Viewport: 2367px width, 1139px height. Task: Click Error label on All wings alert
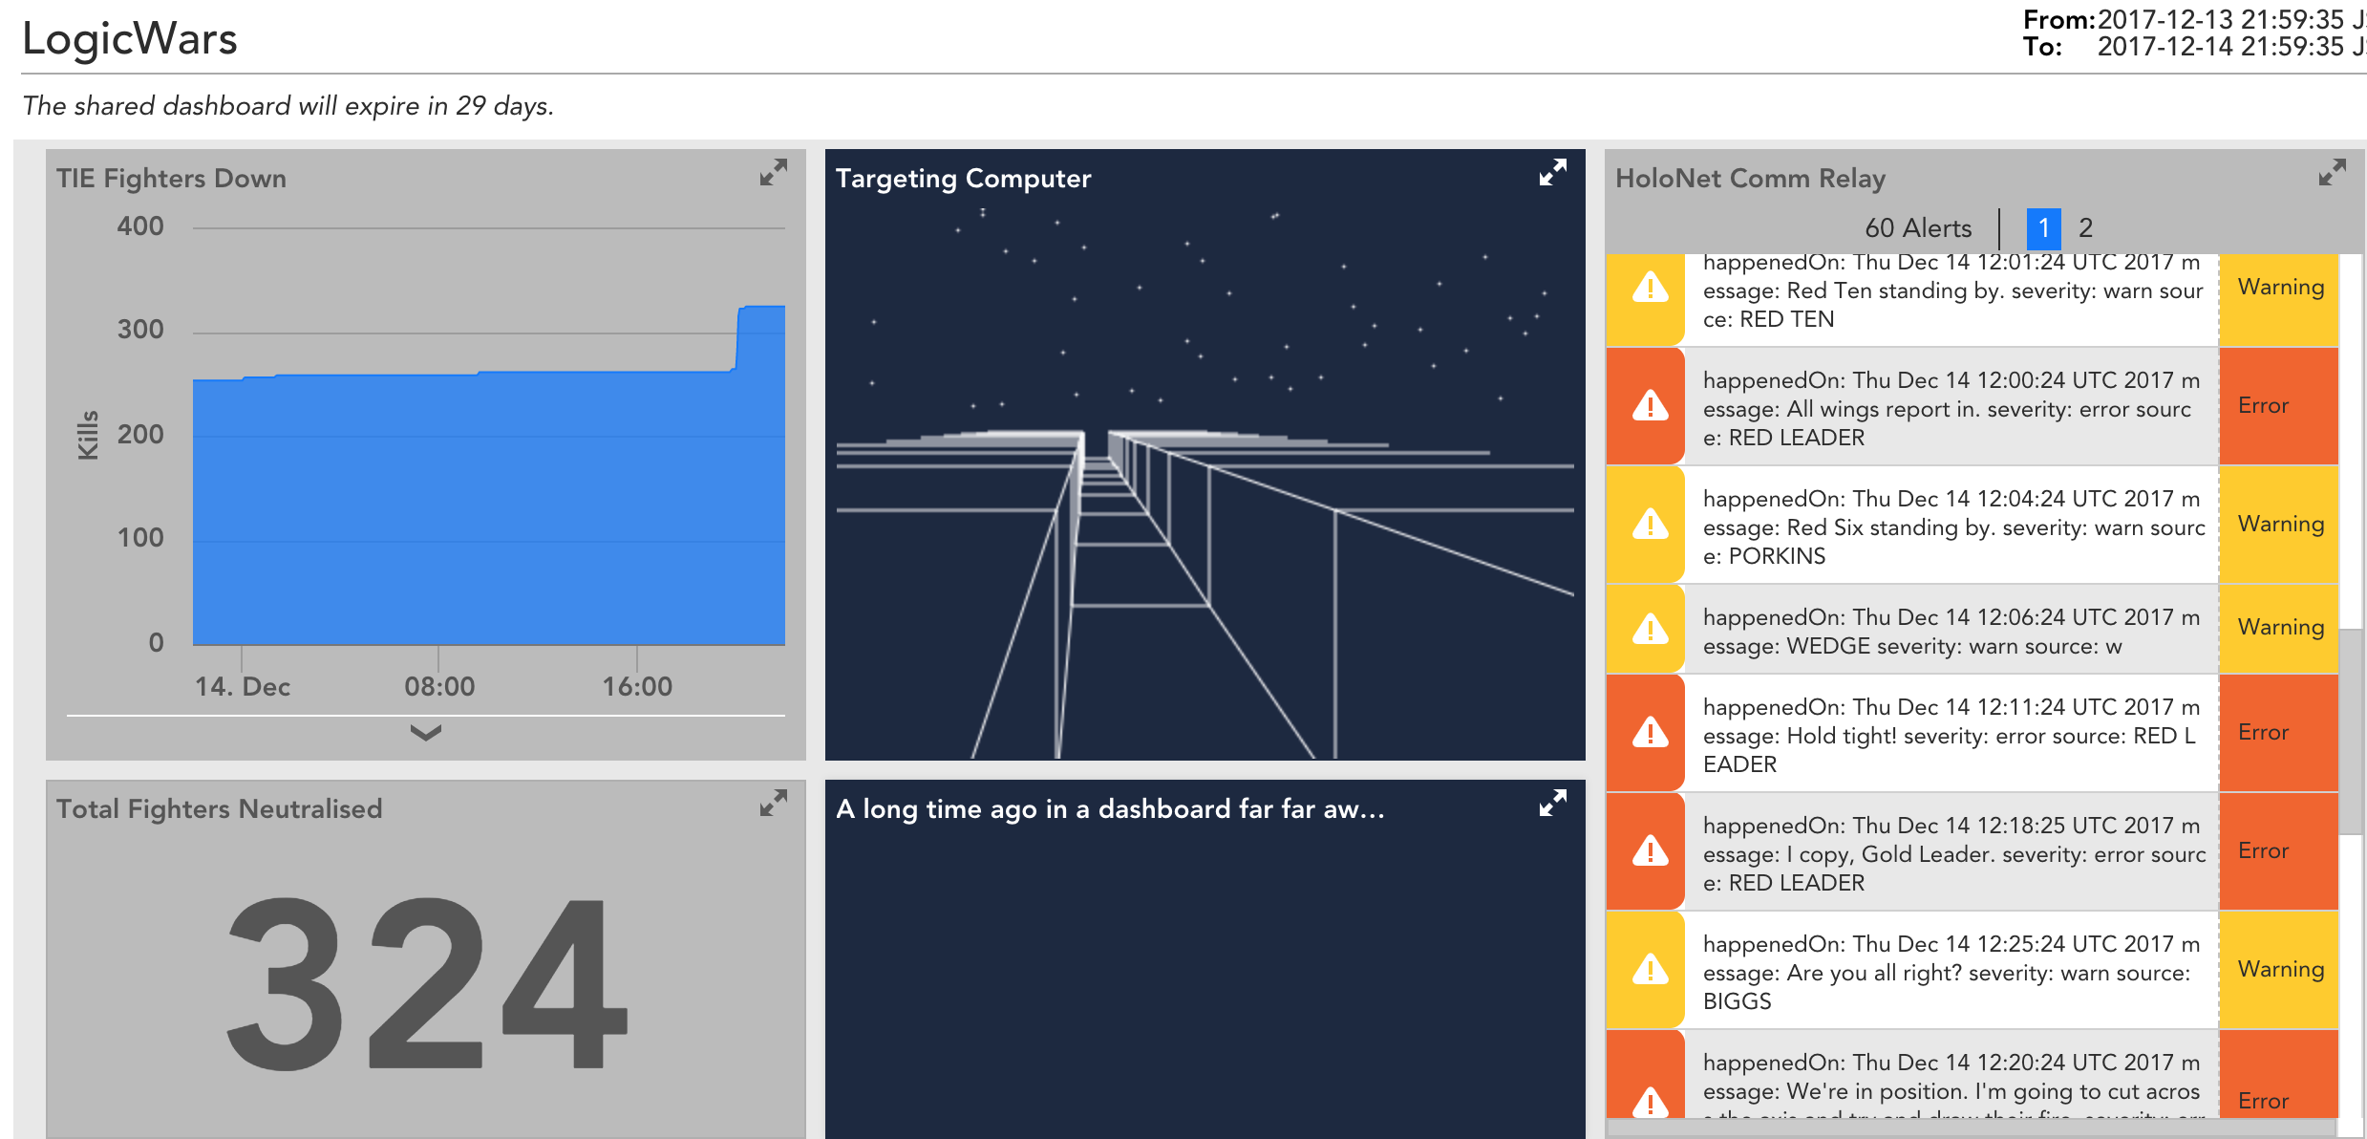[2264, 405]
